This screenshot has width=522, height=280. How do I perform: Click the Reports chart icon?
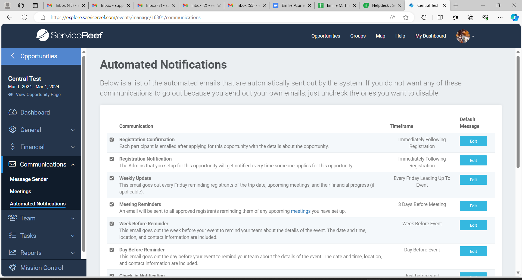point(13,252)
